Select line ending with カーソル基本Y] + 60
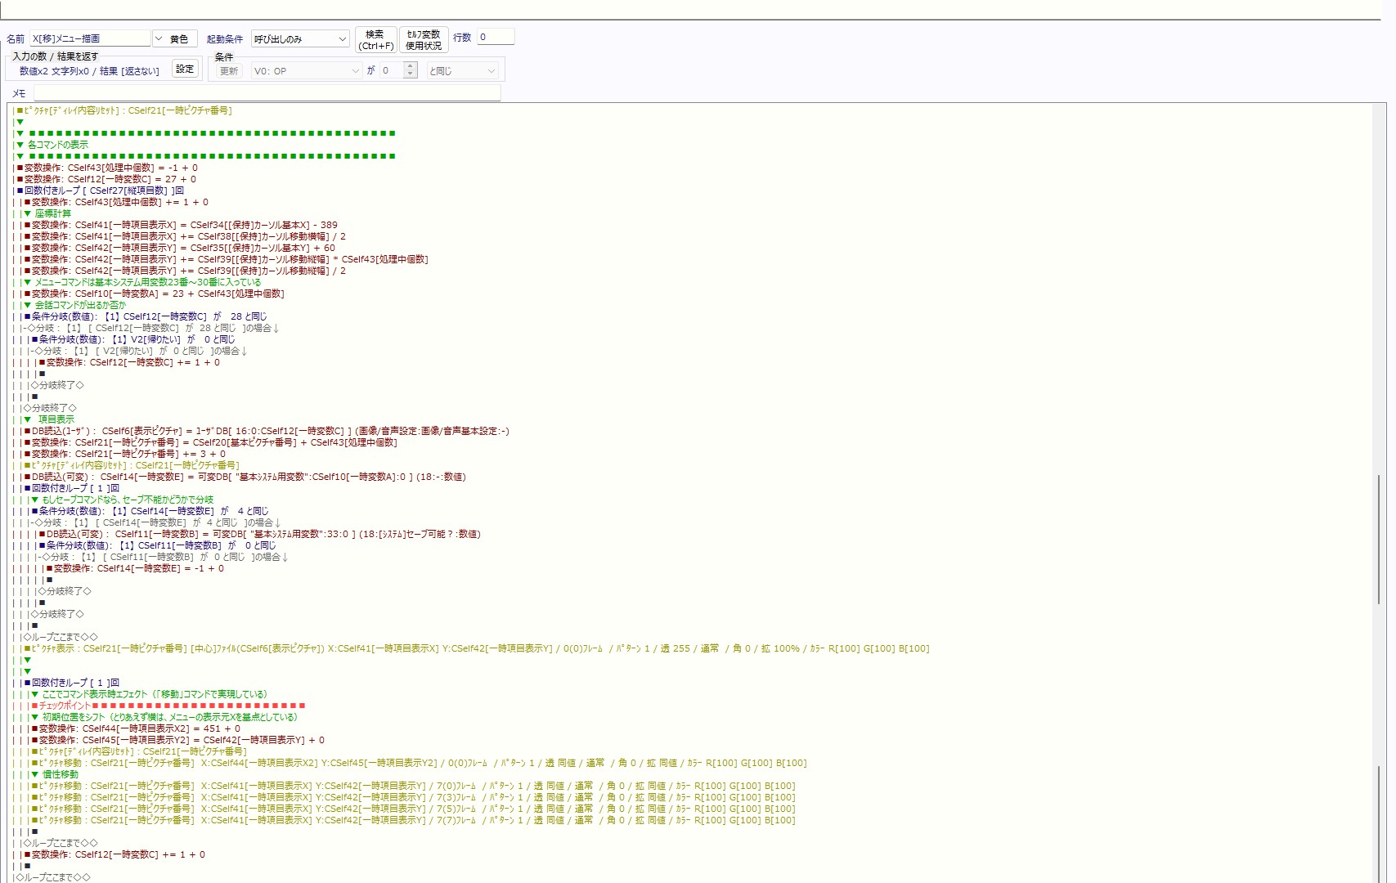This screenshot has height=883, width=1396. point(183,248)
